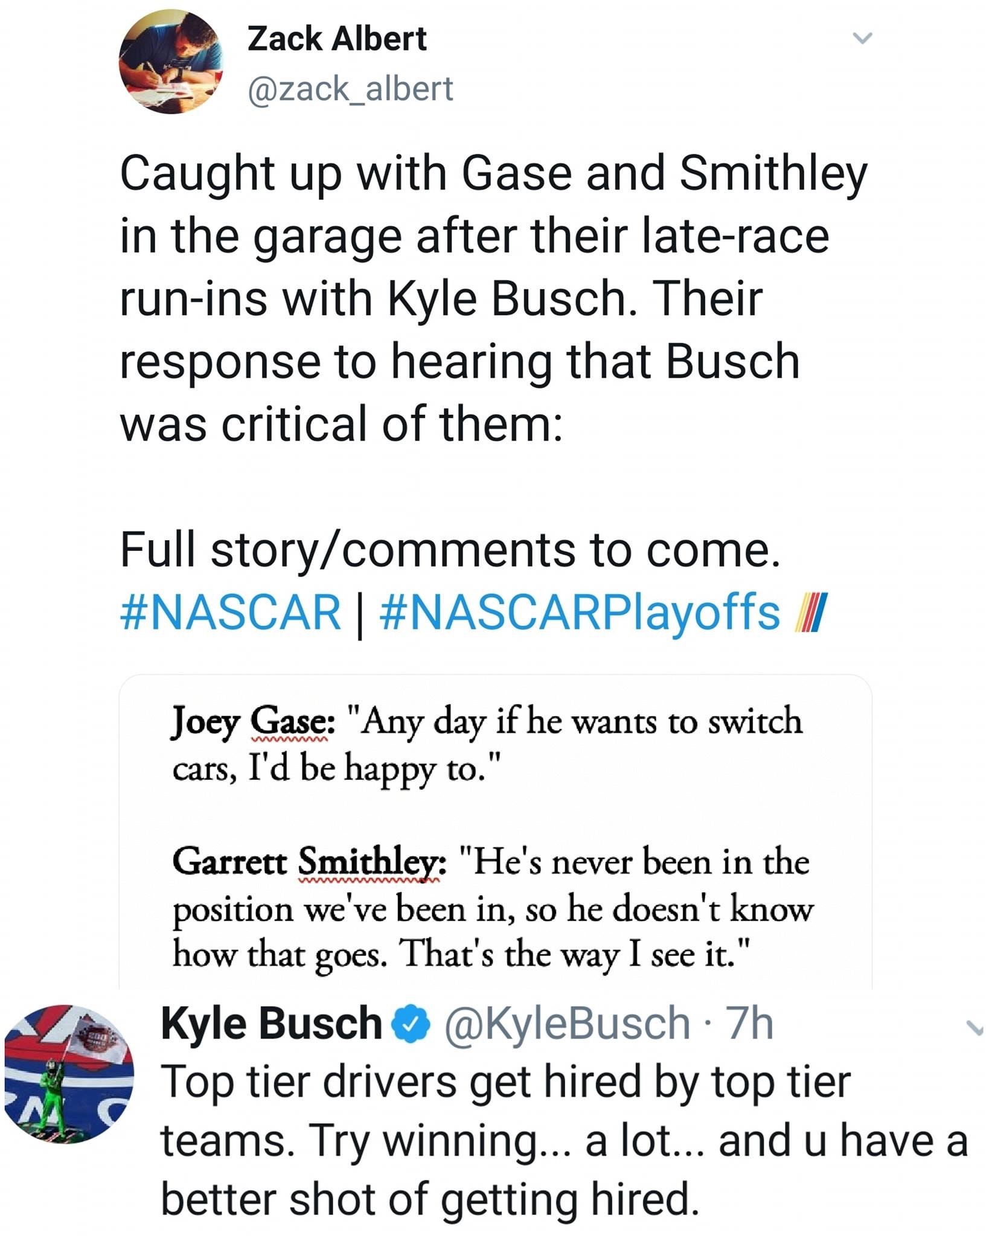Image resolution: width=989 pixels, height=1236 pixels.
Task: Click the Kyle Busch display name
Action: tap(272, 1024)
